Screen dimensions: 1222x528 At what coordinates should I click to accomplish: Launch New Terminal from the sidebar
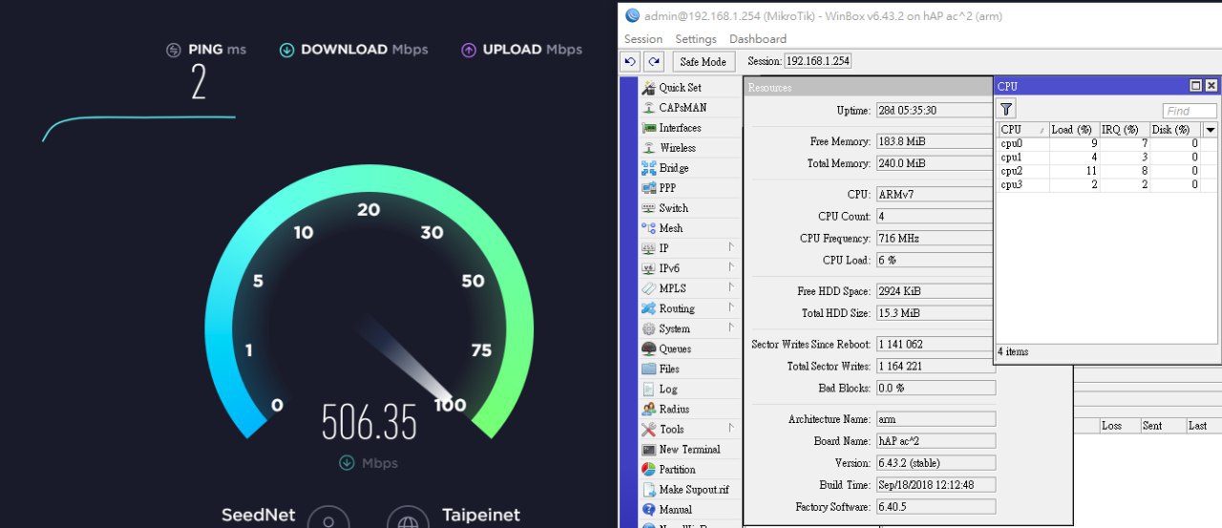pos(688,450)
